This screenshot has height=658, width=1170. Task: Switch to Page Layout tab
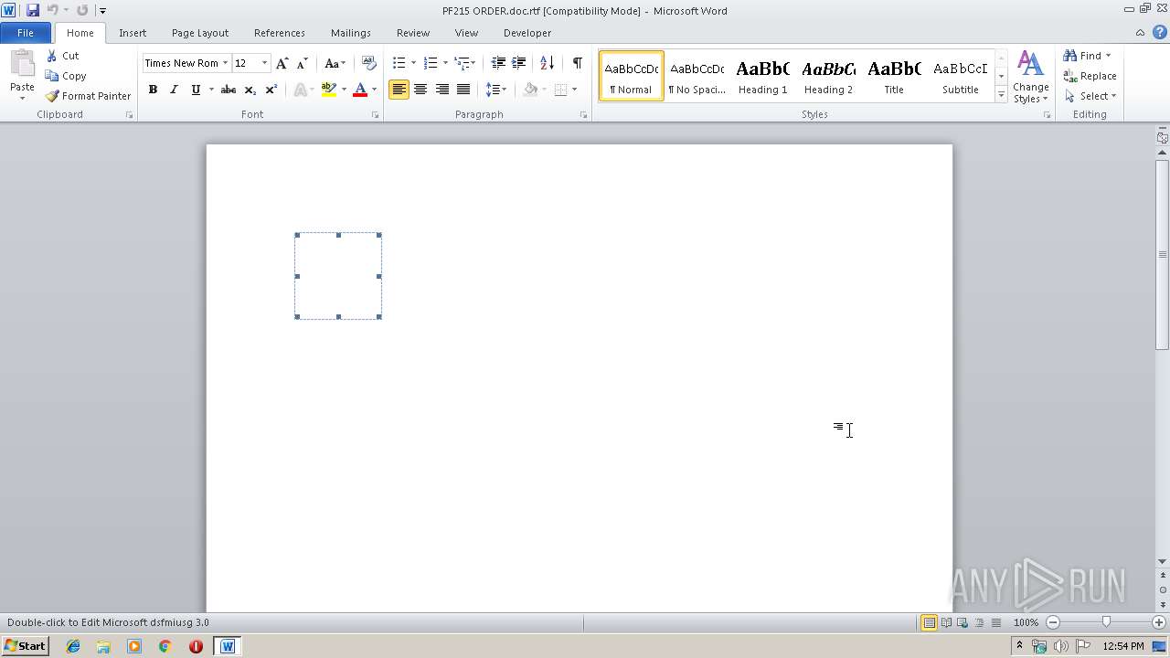200,33
